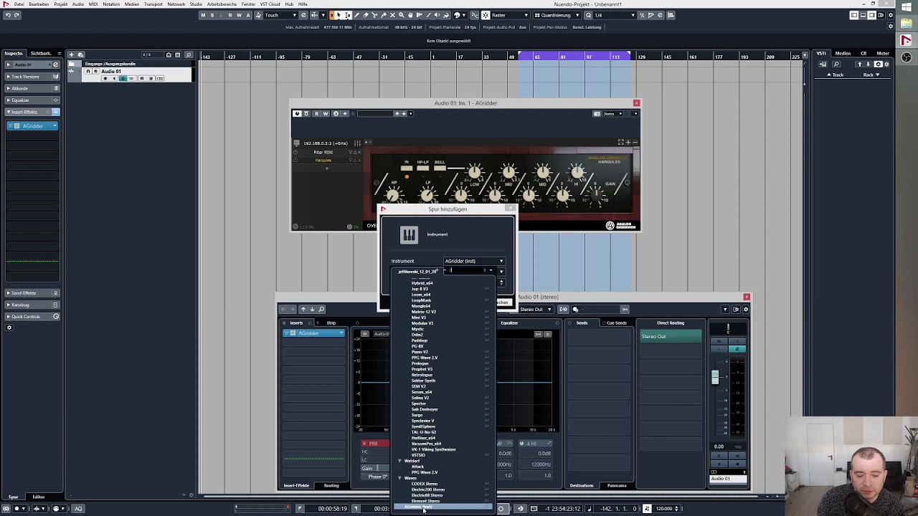The image size is (918, 516).
Task: Click the track list search icon
Action: (x=189, y=54)
